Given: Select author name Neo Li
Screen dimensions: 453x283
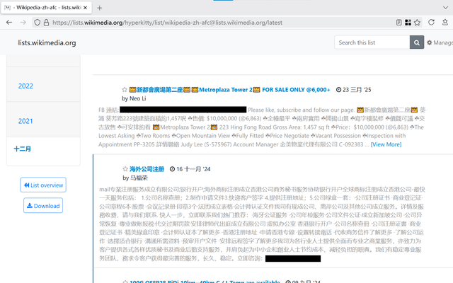Looking at the screenshot, I should coord(137,98).
